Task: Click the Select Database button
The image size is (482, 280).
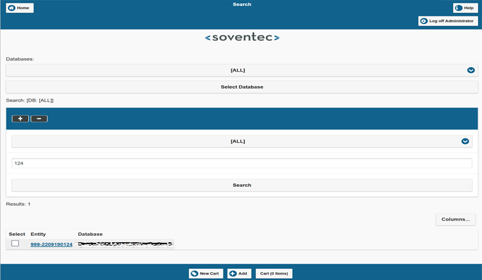Action: click(x=242, y=87)
